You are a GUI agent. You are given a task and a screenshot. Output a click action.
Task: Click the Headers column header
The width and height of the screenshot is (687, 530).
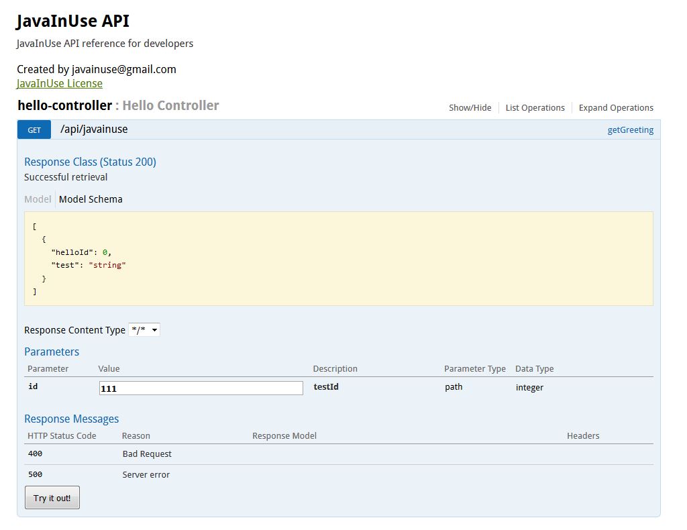(583, 436)
